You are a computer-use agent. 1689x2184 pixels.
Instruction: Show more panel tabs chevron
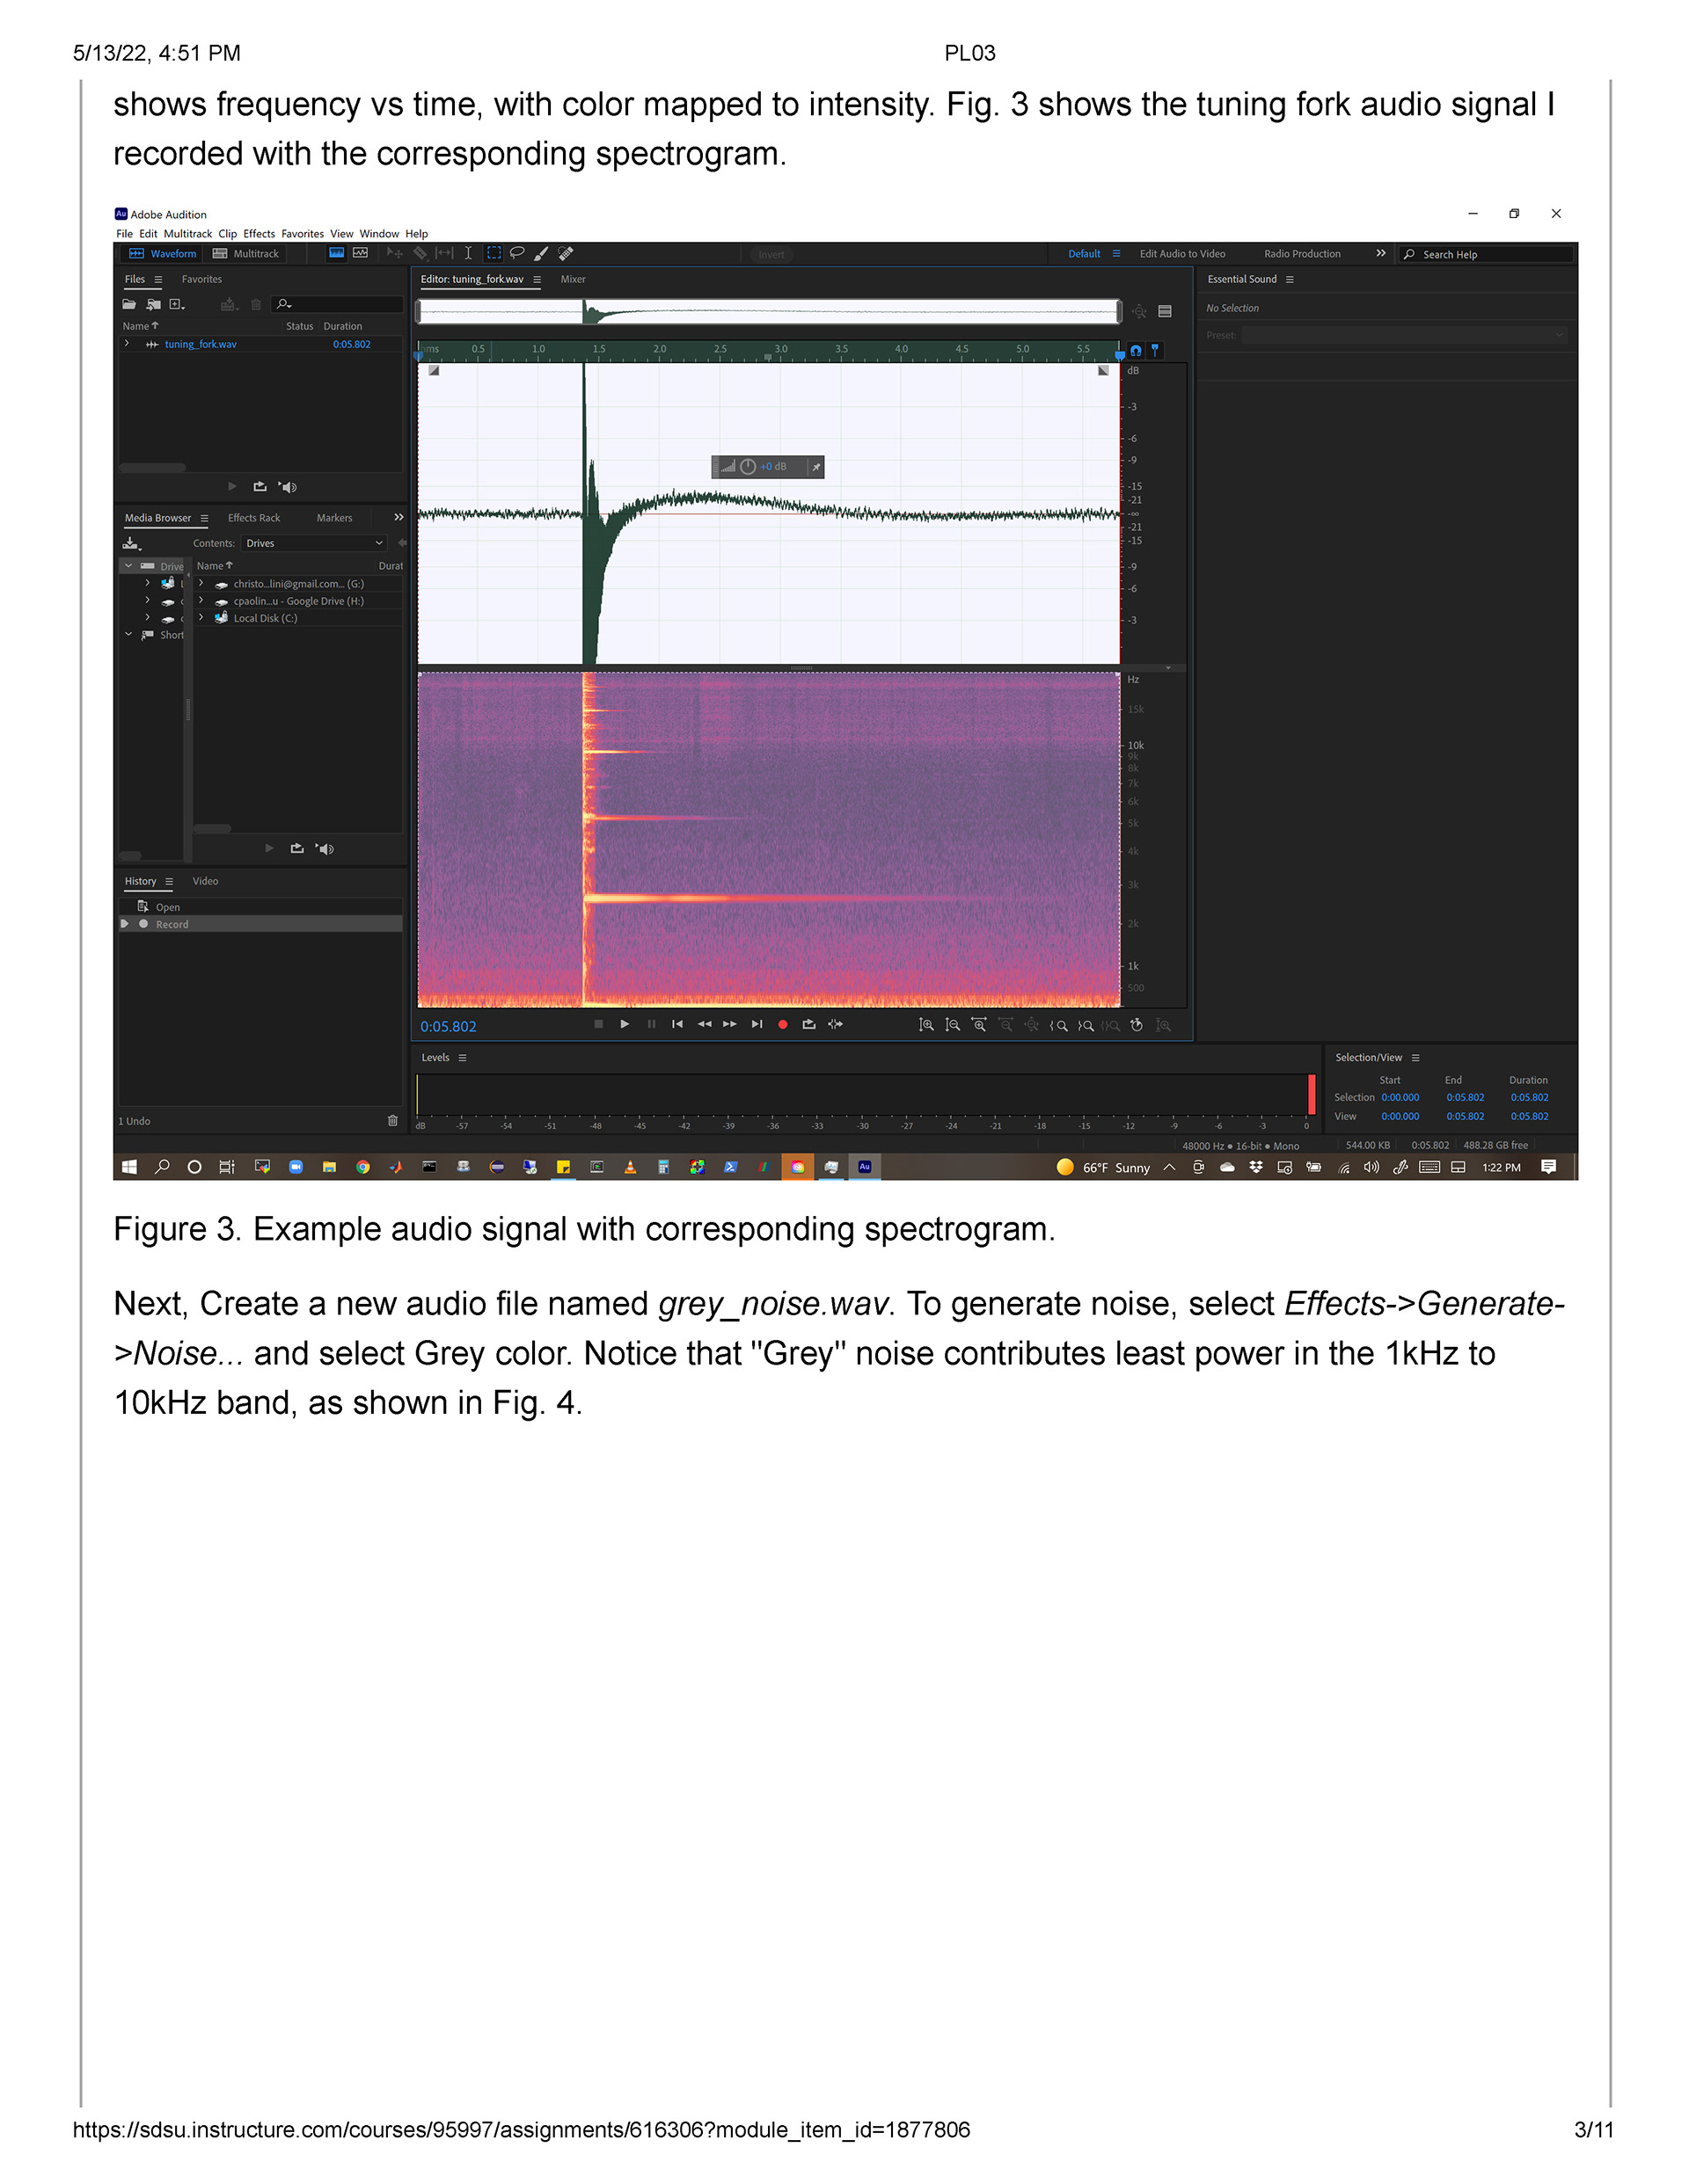pyautogui.click(x=398, y=518)
